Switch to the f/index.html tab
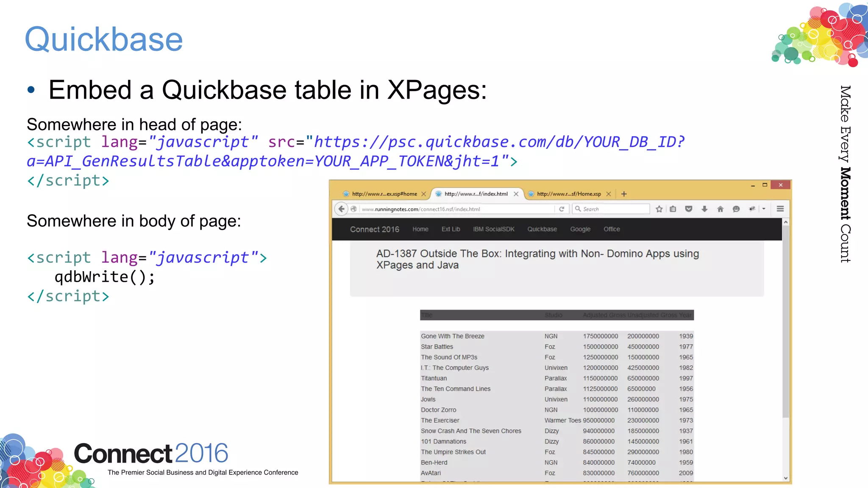 (476, 194)
